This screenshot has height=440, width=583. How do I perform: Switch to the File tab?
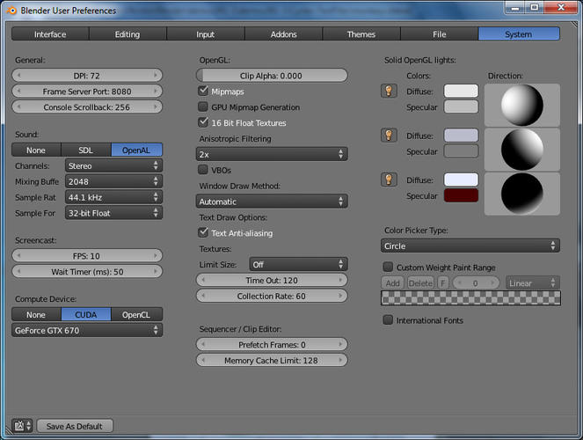pyautogui.click(x=439, y=34)
